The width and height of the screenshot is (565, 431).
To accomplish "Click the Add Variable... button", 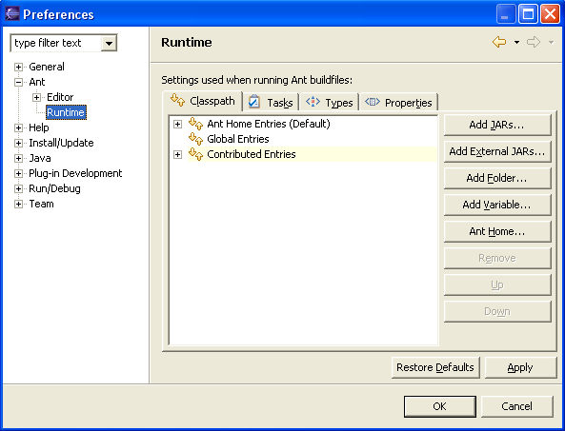I will click(497, 205).
